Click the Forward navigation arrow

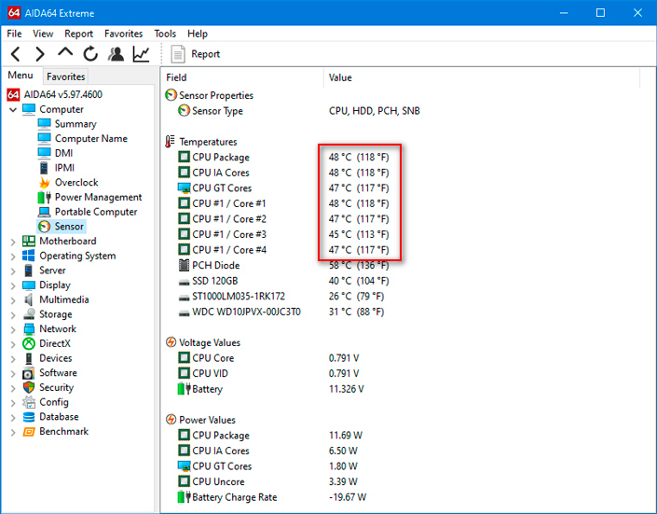(40, 54)
